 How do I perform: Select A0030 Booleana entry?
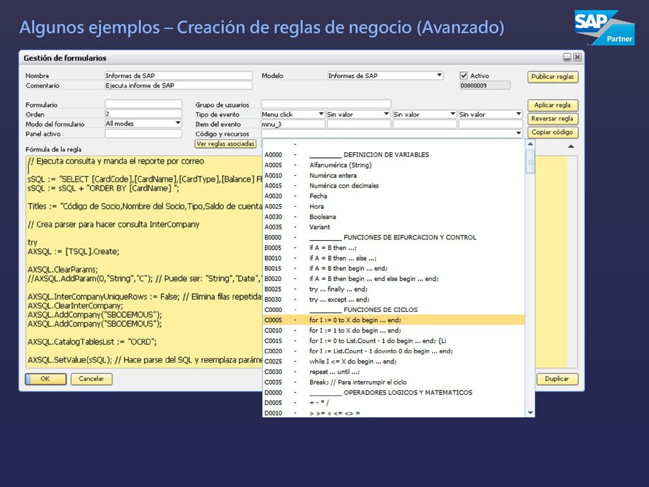tap(394, 217)
